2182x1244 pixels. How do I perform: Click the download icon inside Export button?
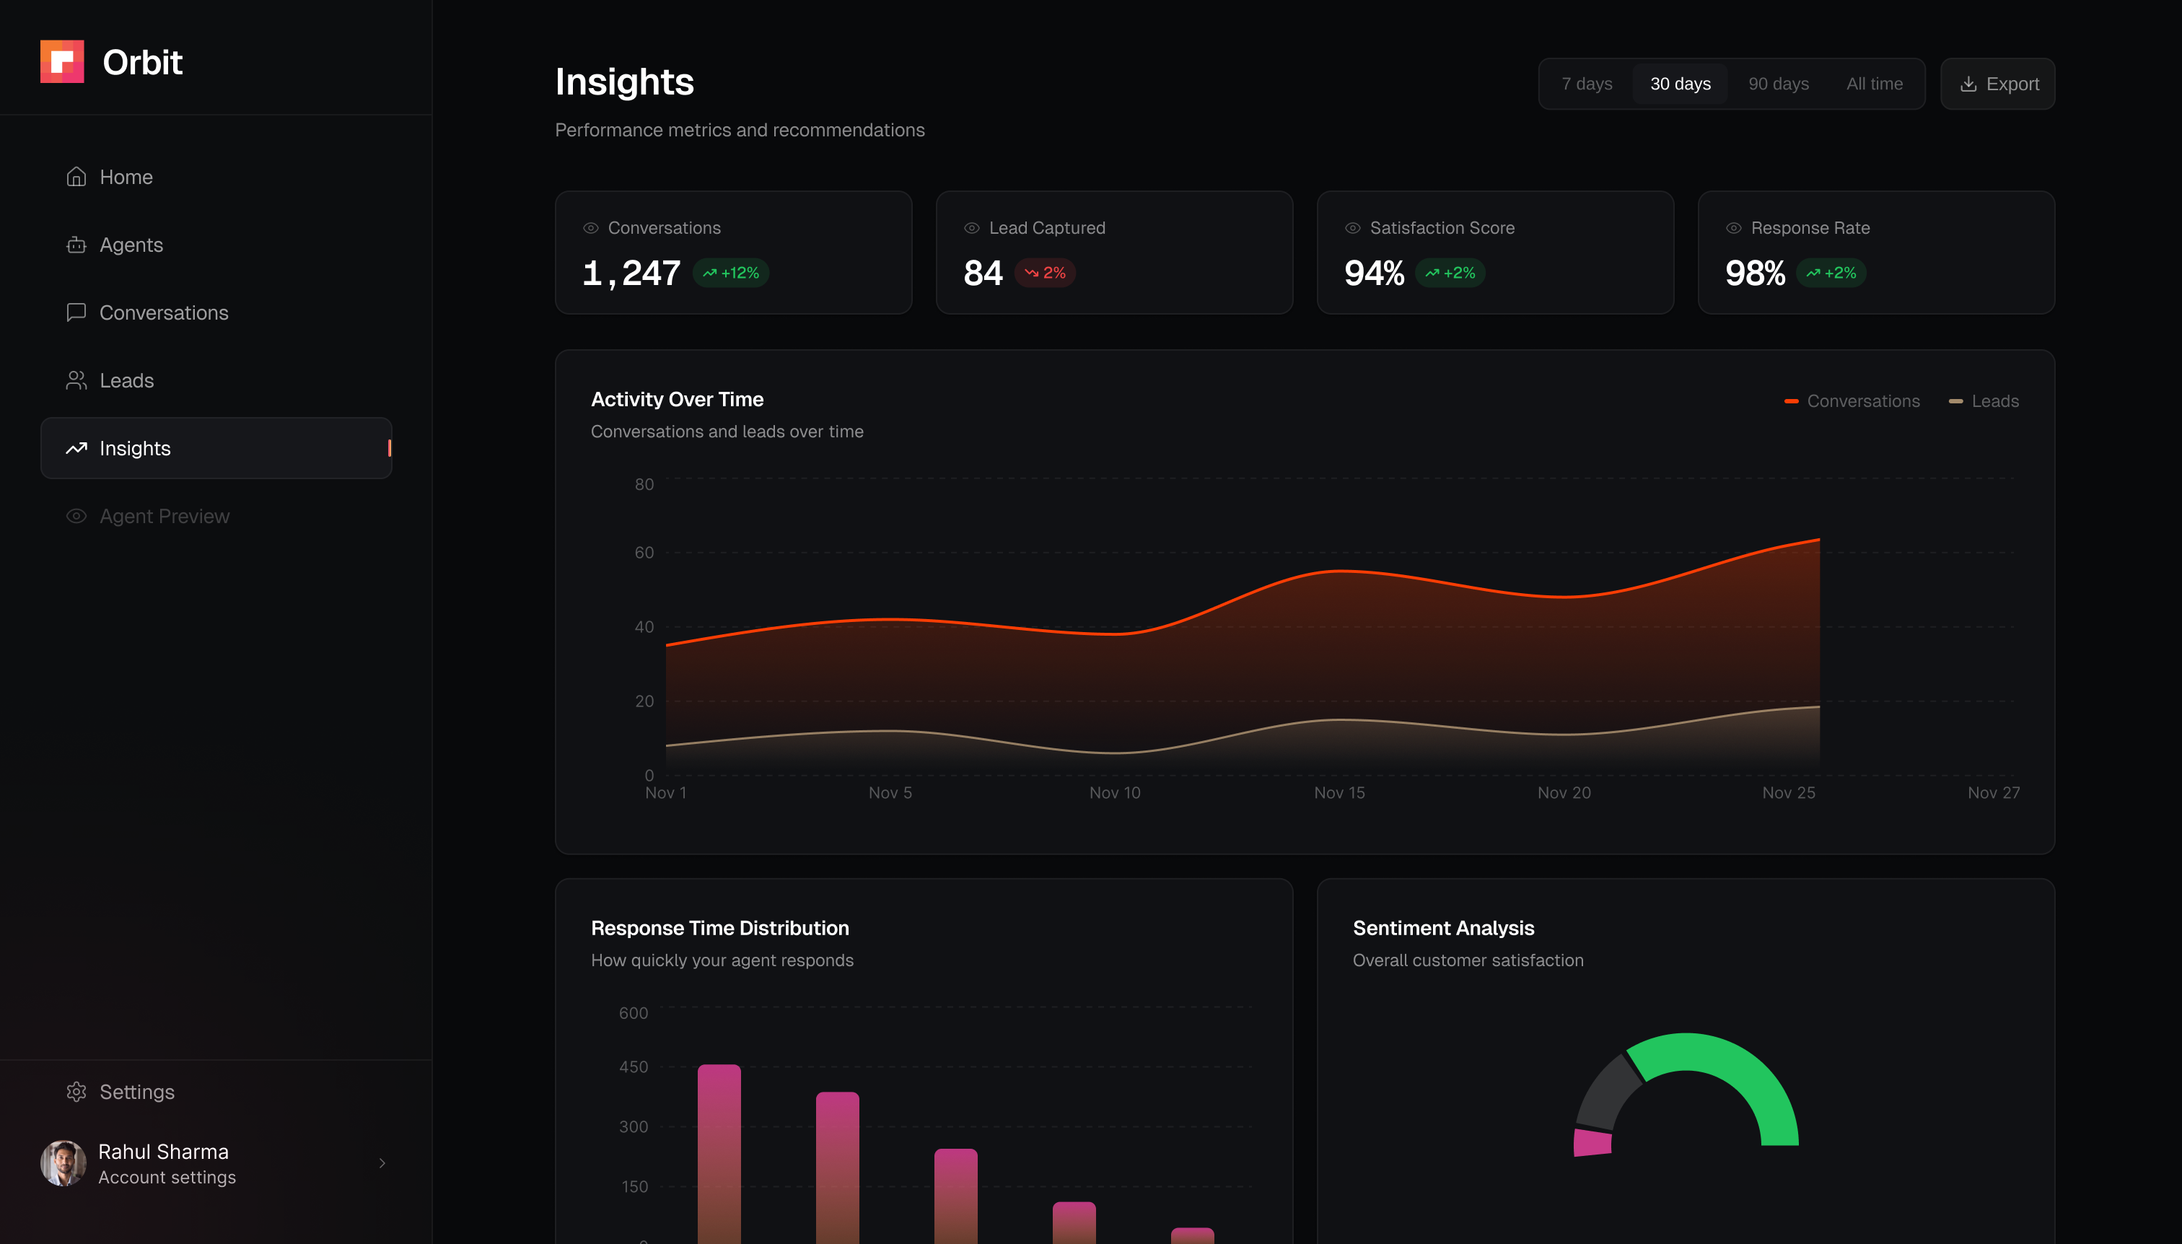(1968, 83)
